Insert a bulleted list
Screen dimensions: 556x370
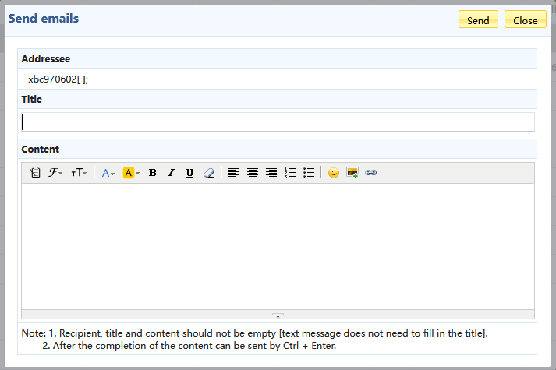309,173
